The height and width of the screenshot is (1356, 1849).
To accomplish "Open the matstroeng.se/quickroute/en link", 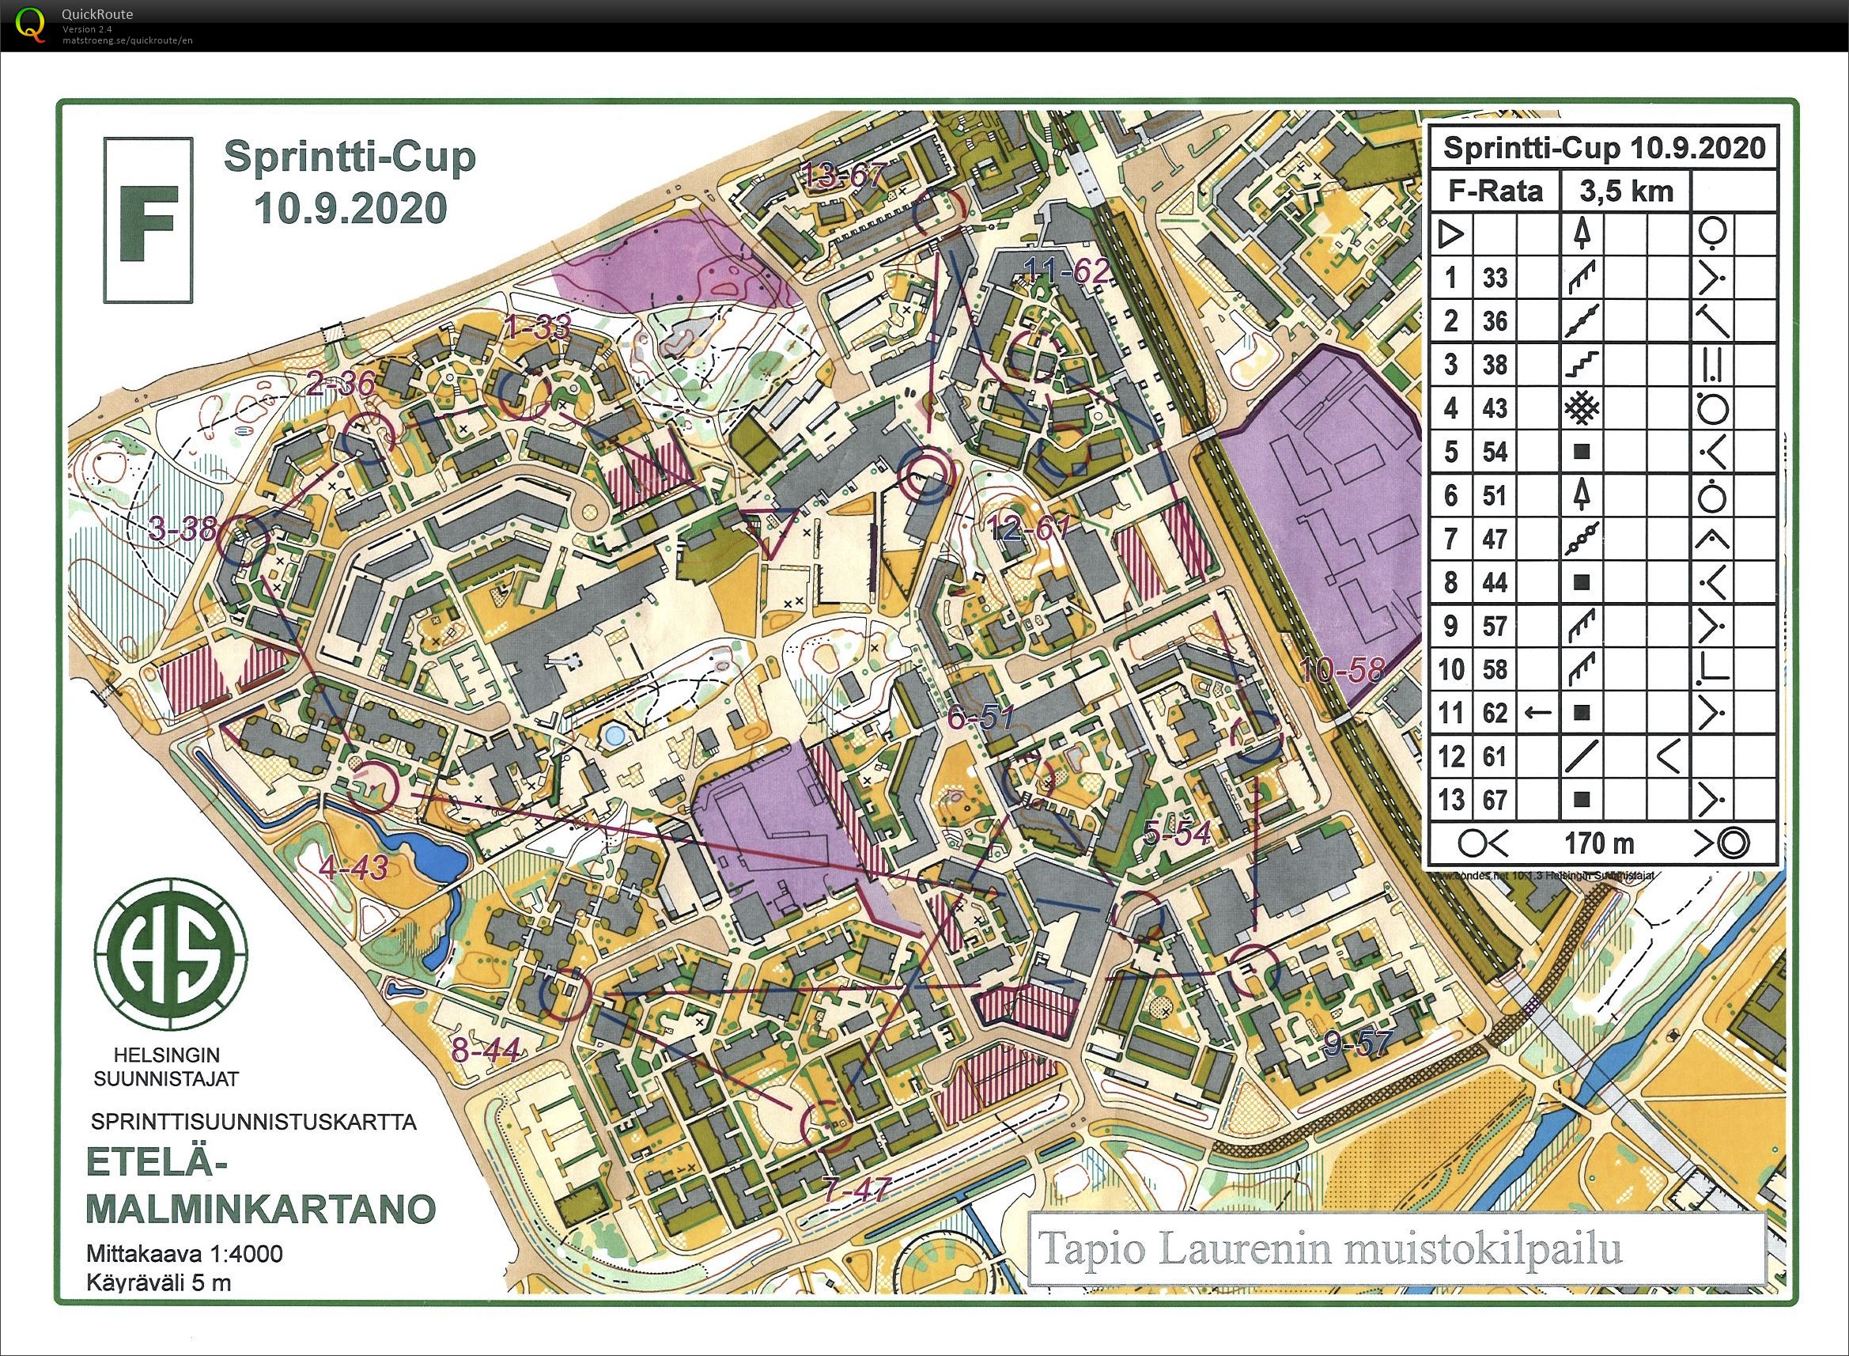I will click(127, 40).
